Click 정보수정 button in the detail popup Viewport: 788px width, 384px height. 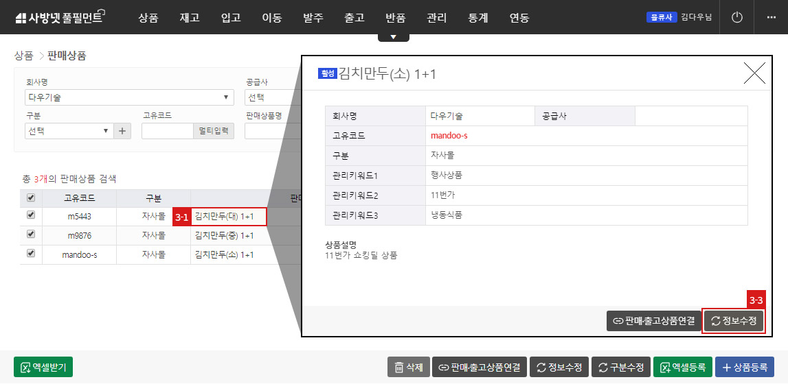734,322
